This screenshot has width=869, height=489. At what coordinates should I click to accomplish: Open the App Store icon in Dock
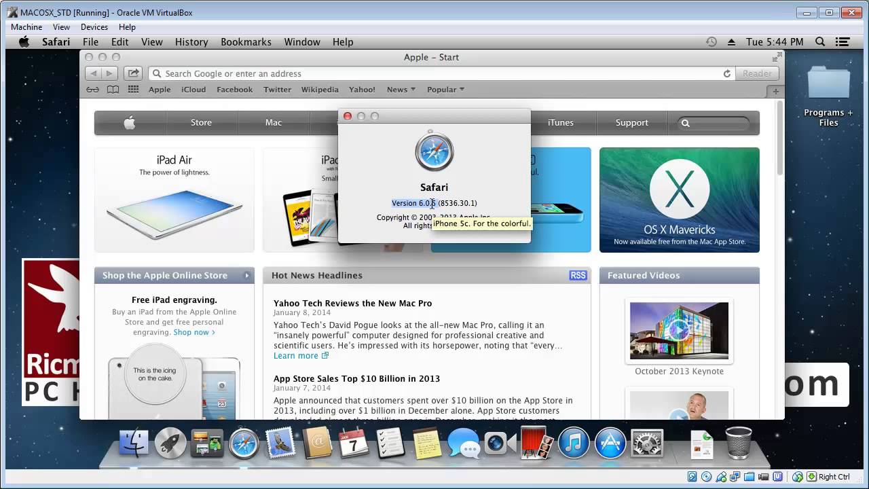pyautogui.click(x=610, y=443)
